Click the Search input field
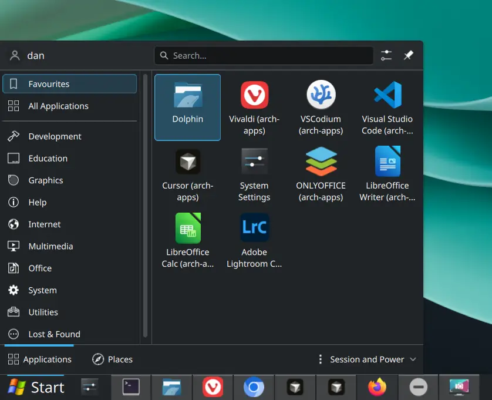 (264, 56)
